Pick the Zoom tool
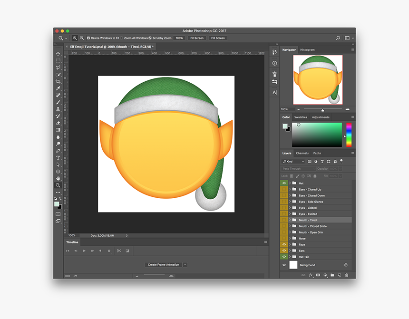The height and width of the screenshot is (319, 409). click(58, 185)
